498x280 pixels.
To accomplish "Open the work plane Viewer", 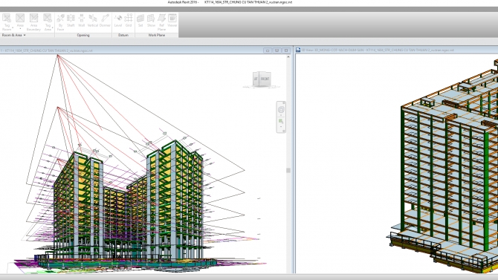I will pyautogui.click(x=172, y=20).
